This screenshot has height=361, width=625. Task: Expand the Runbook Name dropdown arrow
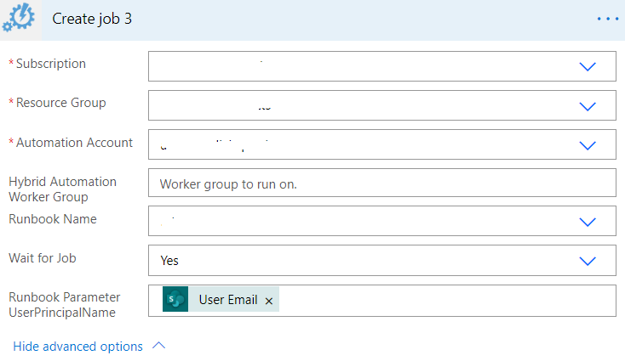587,222
